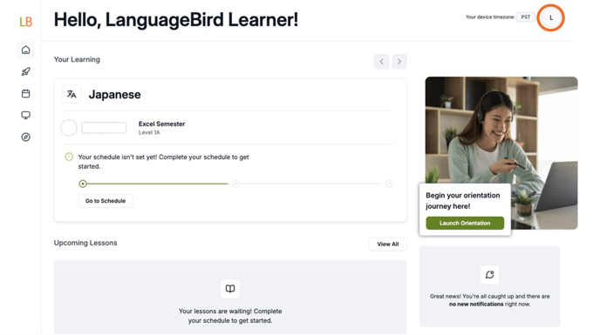The height and width of the screenshot is (335, 600).
Task: Click the PST timezone badge
Action: [525, 17]
